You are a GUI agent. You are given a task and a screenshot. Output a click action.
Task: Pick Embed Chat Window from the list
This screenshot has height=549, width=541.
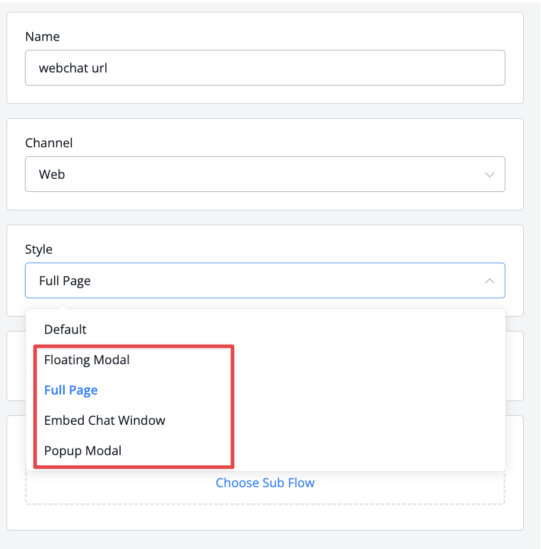(x=105, y=420)
